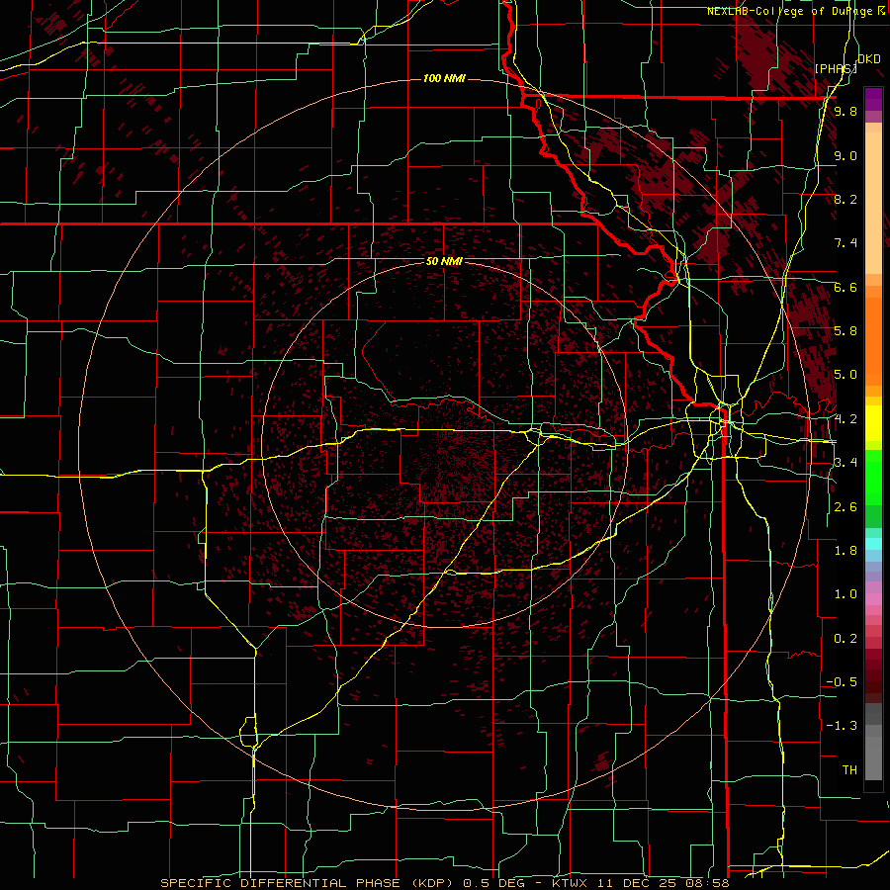The height and width of the screenshot is (890, 890).
Task: Click the purple swatch at the top of the color bar
Action: (873, 99)
